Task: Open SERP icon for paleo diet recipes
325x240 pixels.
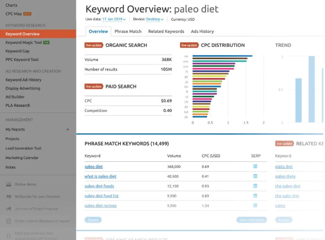Action: click(x=255, y=206)
